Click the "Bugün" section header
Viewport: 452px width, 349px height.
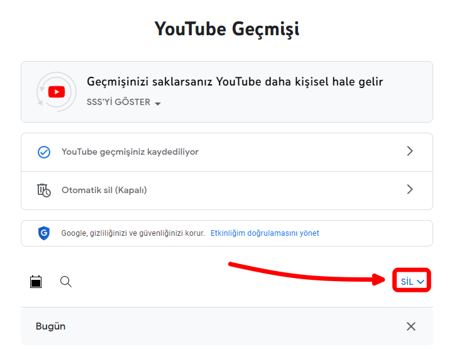51,326
